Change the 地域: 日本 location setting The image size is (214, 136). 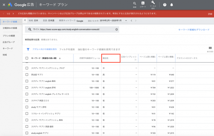pyautogui.click(x=34, y=20)
